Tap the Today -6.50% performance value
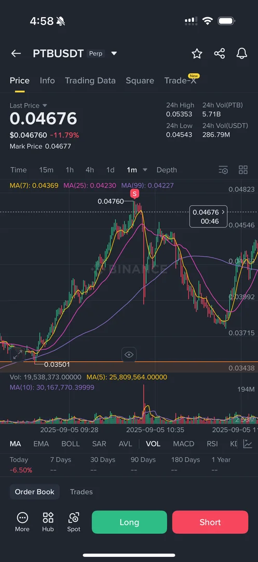Screen dimensions: 258x562 (x=21, y=470)
